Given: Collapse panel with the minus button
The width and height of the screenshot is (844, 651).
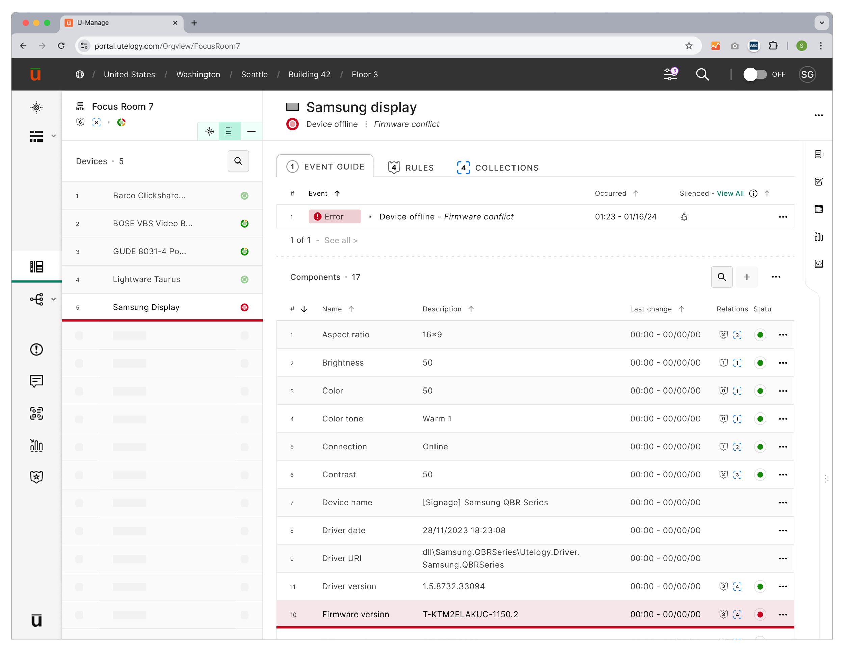Looking at the screenshot, I should click(x=251, y=131).
